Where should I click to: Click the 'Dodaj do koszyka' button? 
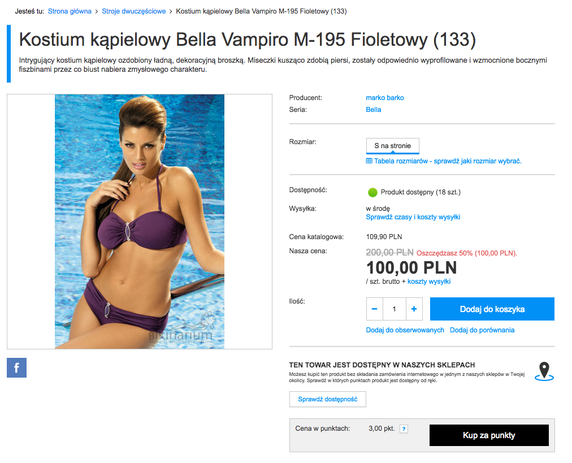tap(492, 309)
